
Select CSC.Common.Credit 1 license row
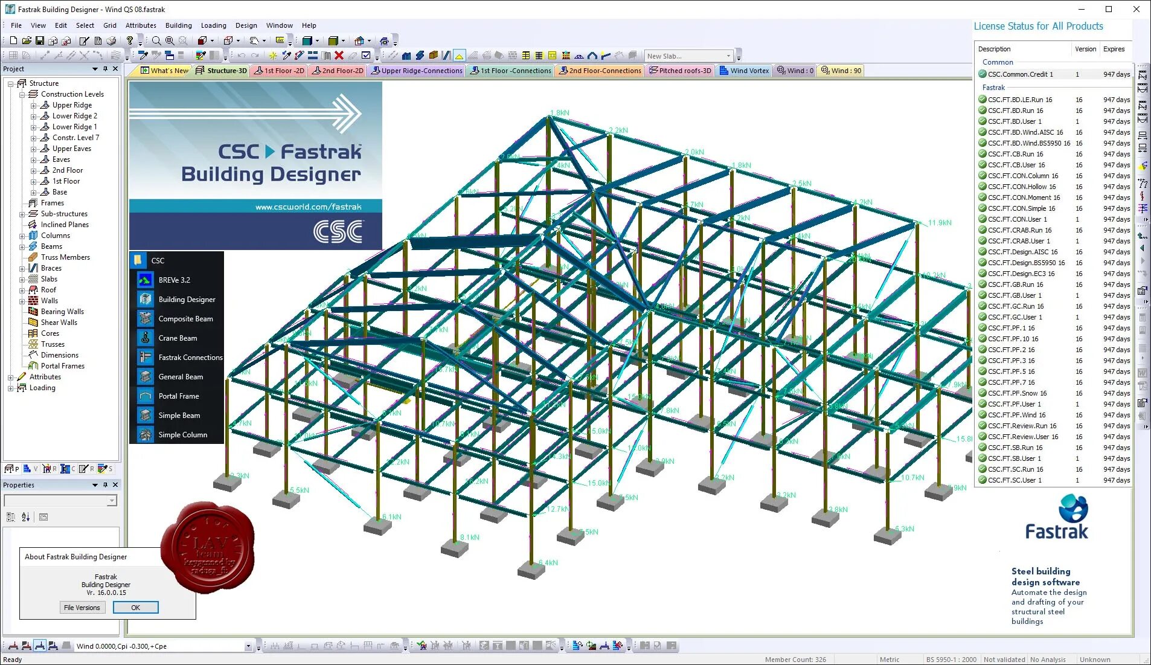[1054, 74]
